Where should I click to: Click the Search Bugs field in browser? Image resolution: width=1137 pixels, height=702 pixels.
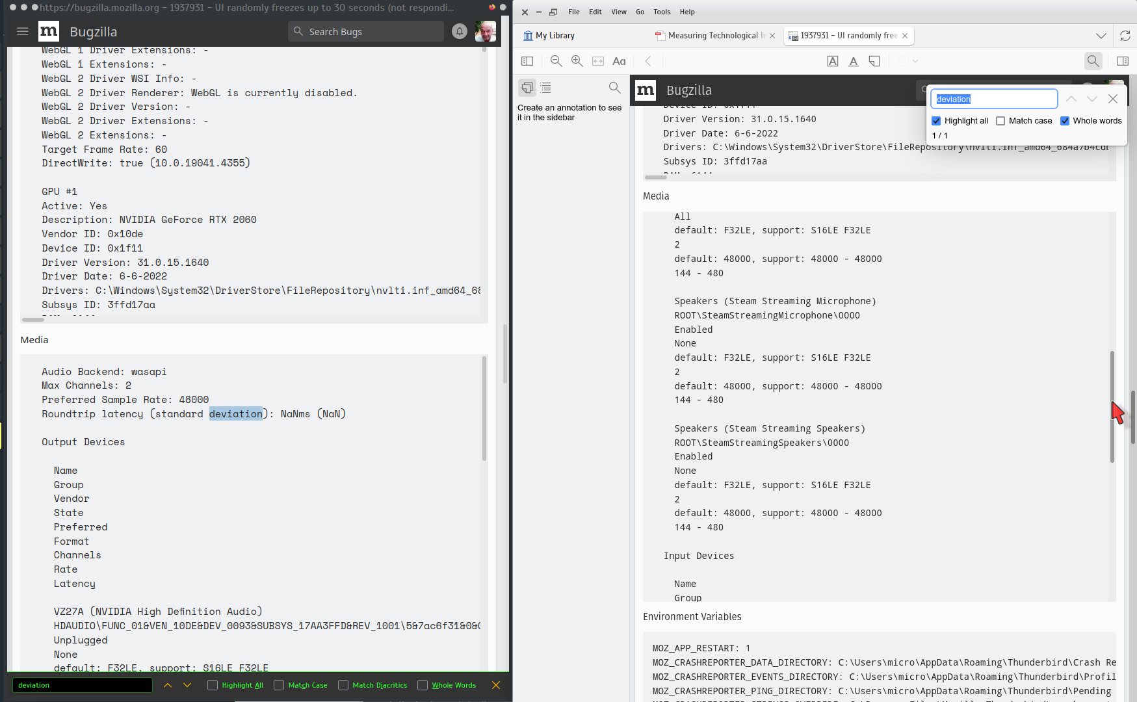click(366, 31)
